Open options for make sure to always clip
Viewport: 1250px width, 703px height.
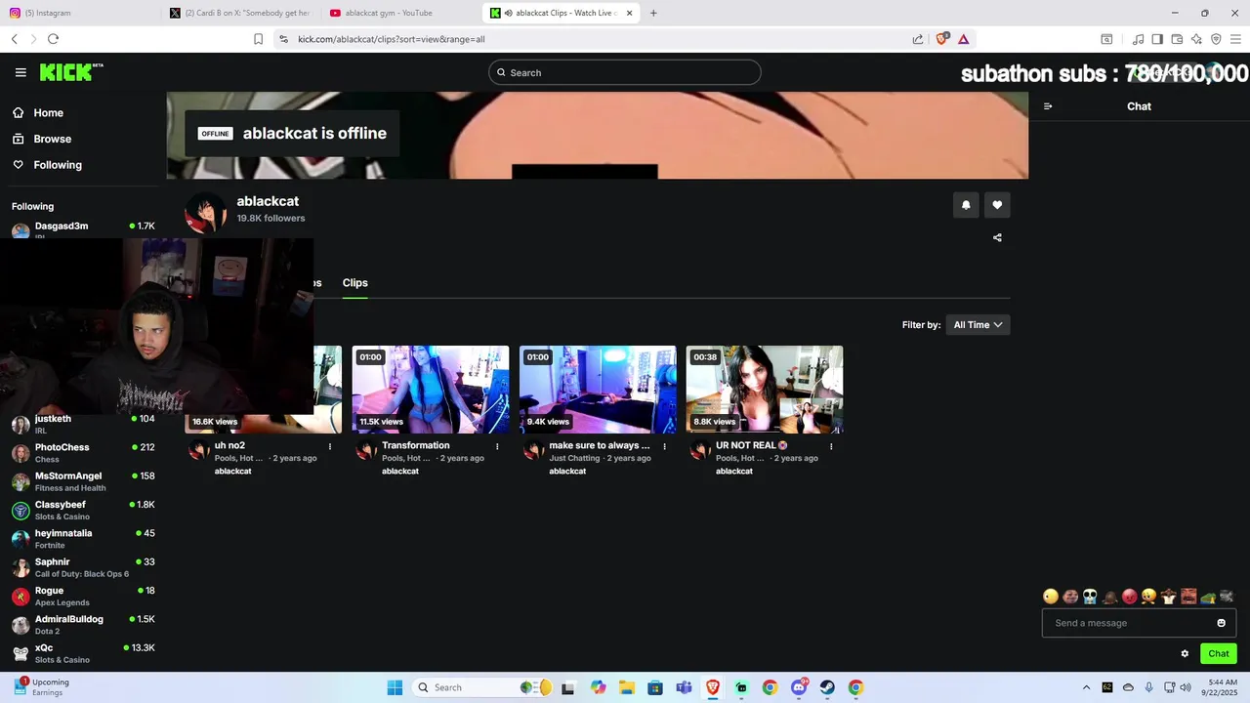(x=664, y=446)
